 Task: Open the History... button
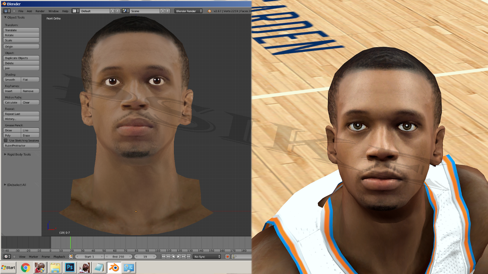coord(21,119)
